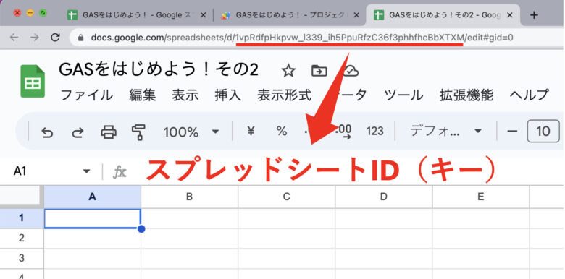Open the A1 name box dropdown arrow
Image resolution: width=565 pixels, height=279 pixels.
point(86,171)
